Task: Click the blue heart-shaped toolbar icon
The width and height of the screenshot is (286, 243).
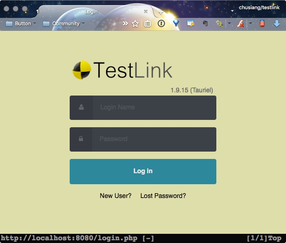Action: point(176,23)
